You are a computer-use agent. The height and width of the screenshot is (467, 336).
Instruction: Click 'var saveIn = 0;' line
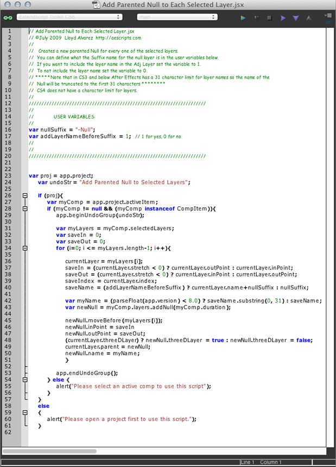pos(79,235)
